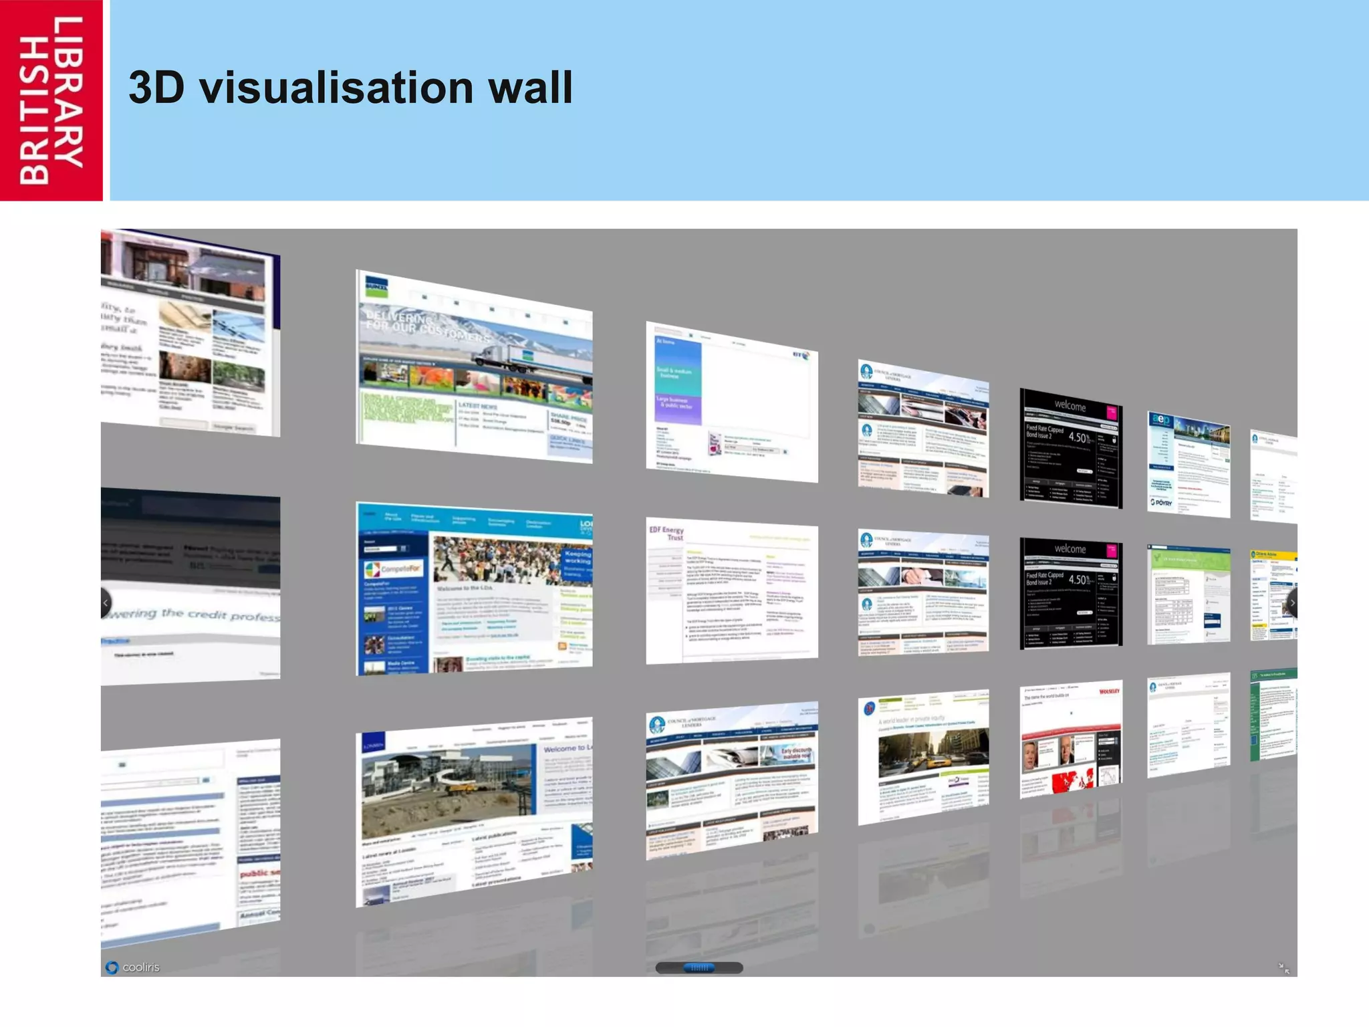This screenshot has width=1369, height=1027.
Task: Open the 'Delivering for our customers' truck thumbnail
Action: tap(474, 366)
